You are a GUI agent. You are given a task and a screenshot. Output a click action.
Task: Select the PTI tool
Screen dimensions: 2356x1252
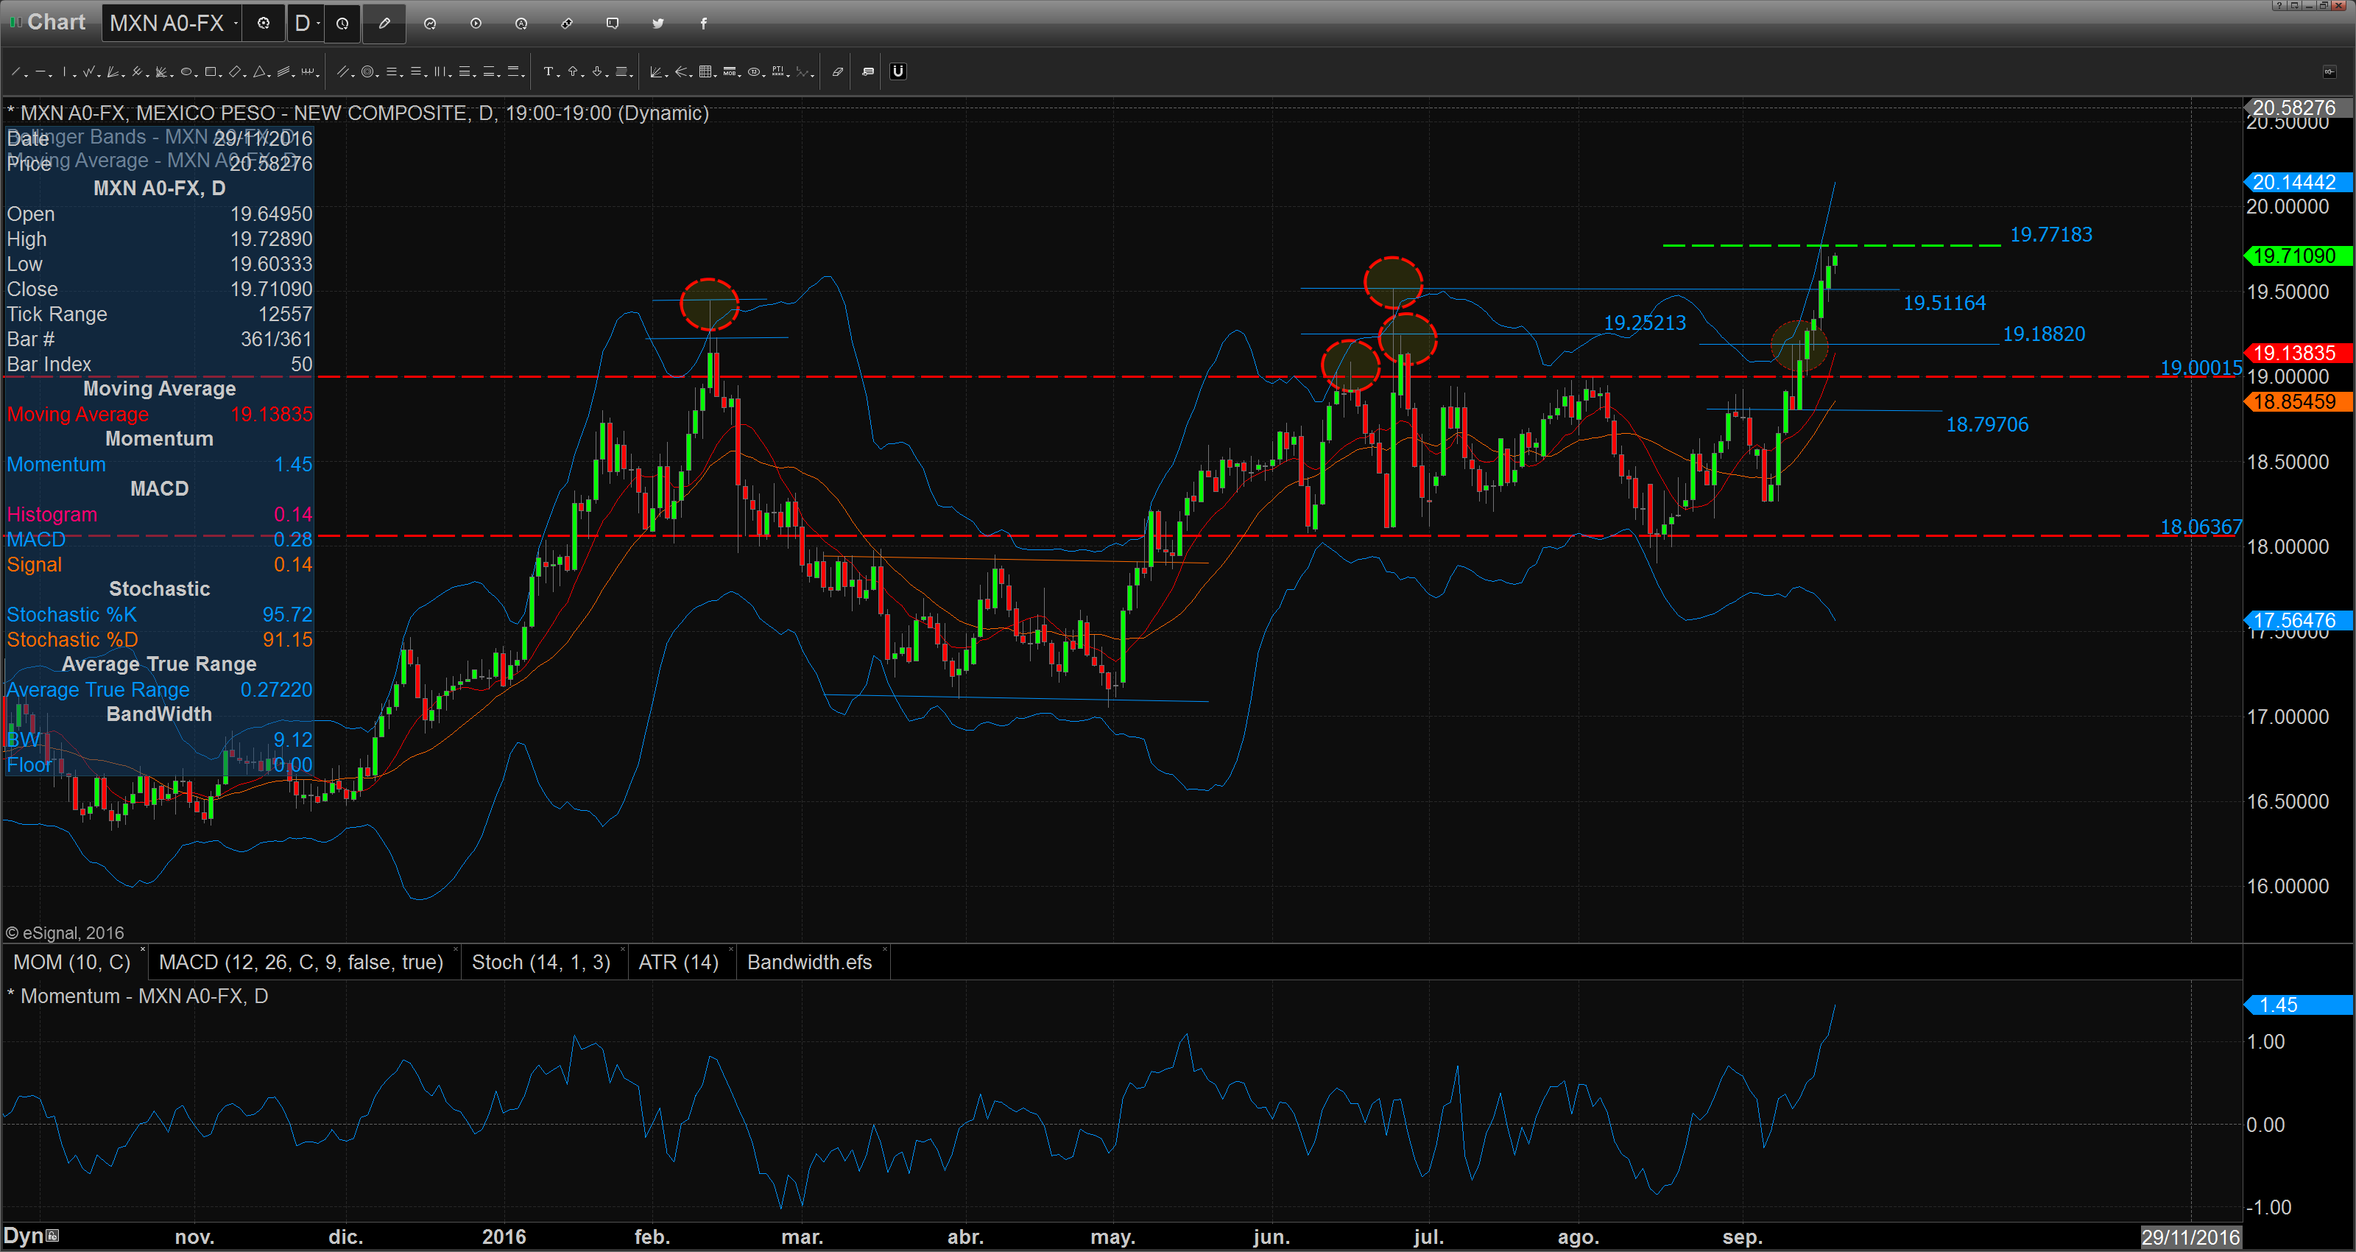(777, 71)
